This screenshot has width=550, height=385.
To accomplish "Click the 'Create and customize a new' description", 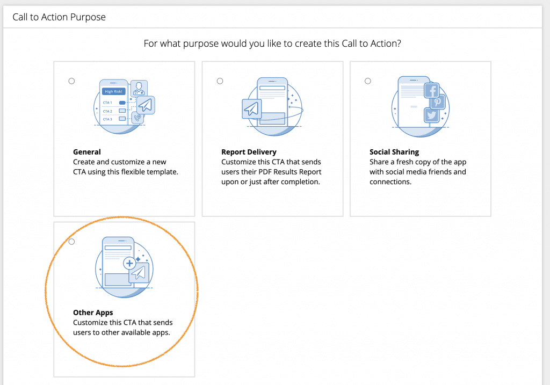I will pyautogui.click(x=120, y=162).
